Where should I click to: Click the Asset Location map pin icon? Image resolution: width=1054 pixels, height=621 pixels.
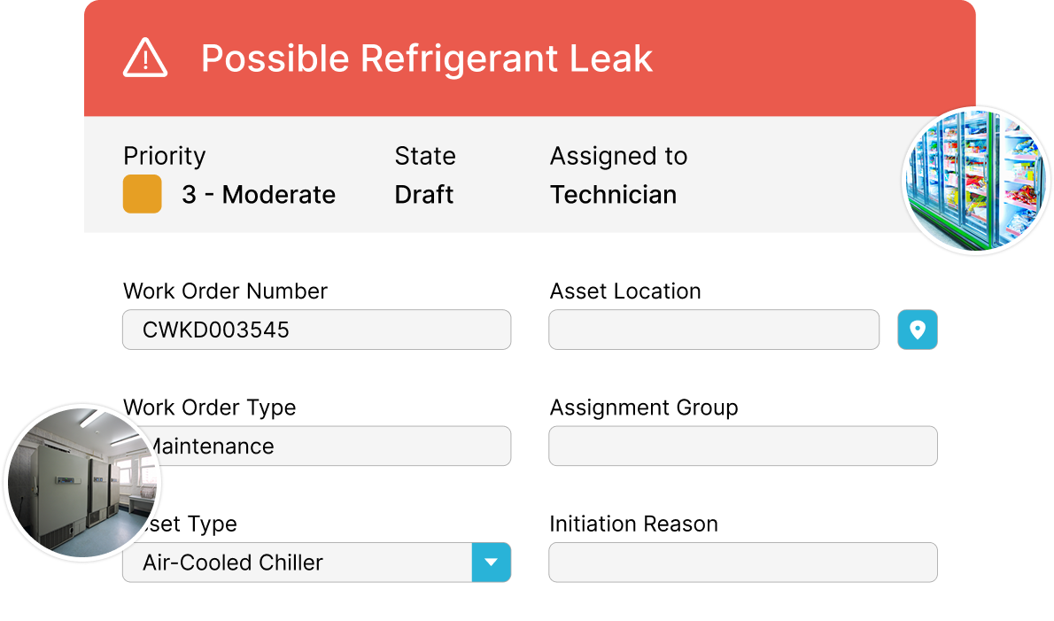[917, 330]
